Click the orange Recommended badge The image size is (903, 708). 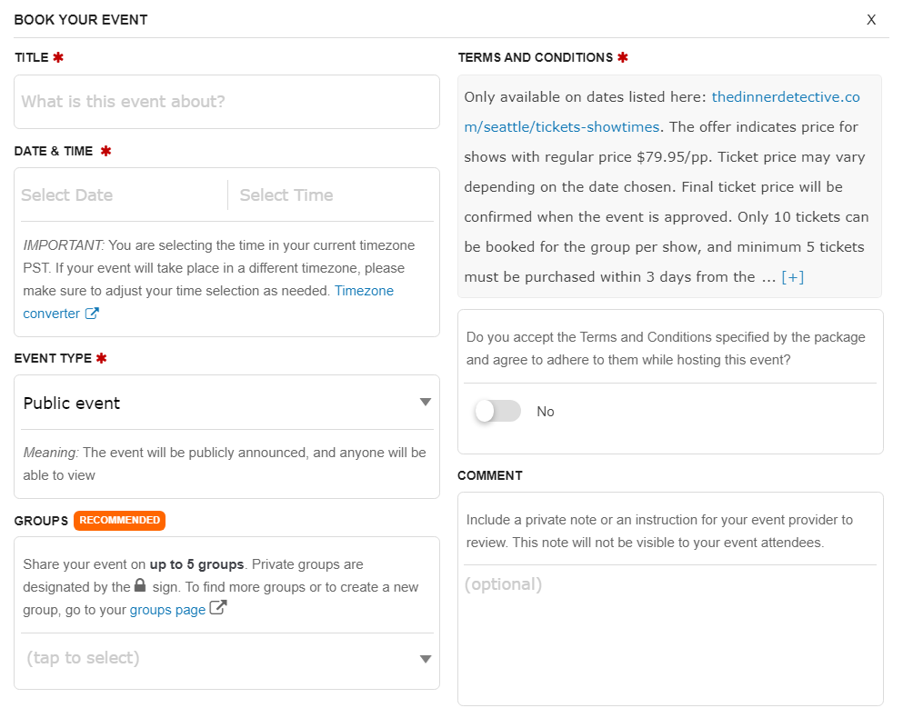click(x=119, y=521)
